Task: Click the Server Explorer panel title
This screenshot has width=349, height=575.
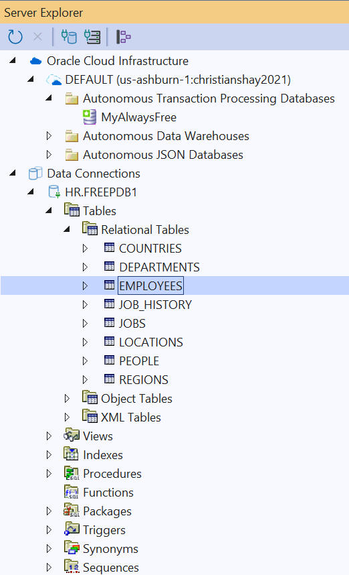Action: coord(43,13)
